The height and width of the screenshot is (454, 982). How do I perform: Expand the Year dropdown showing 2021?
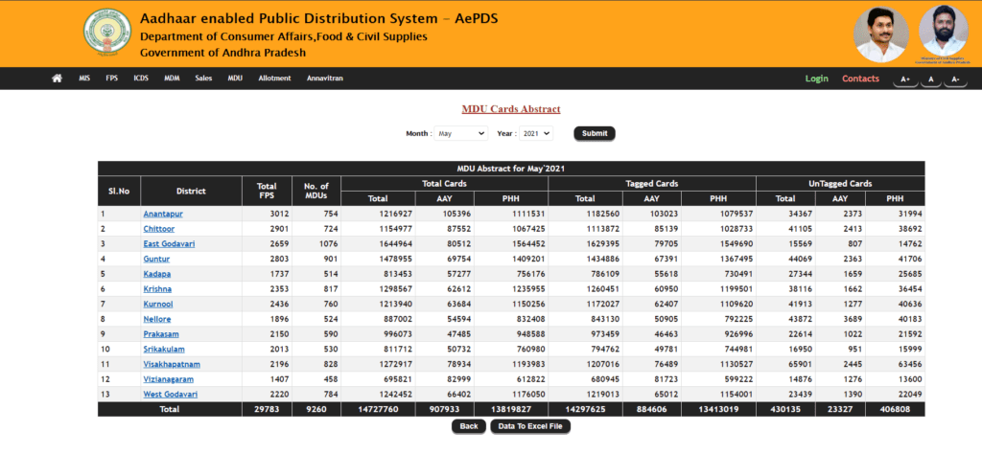[536, 133]
